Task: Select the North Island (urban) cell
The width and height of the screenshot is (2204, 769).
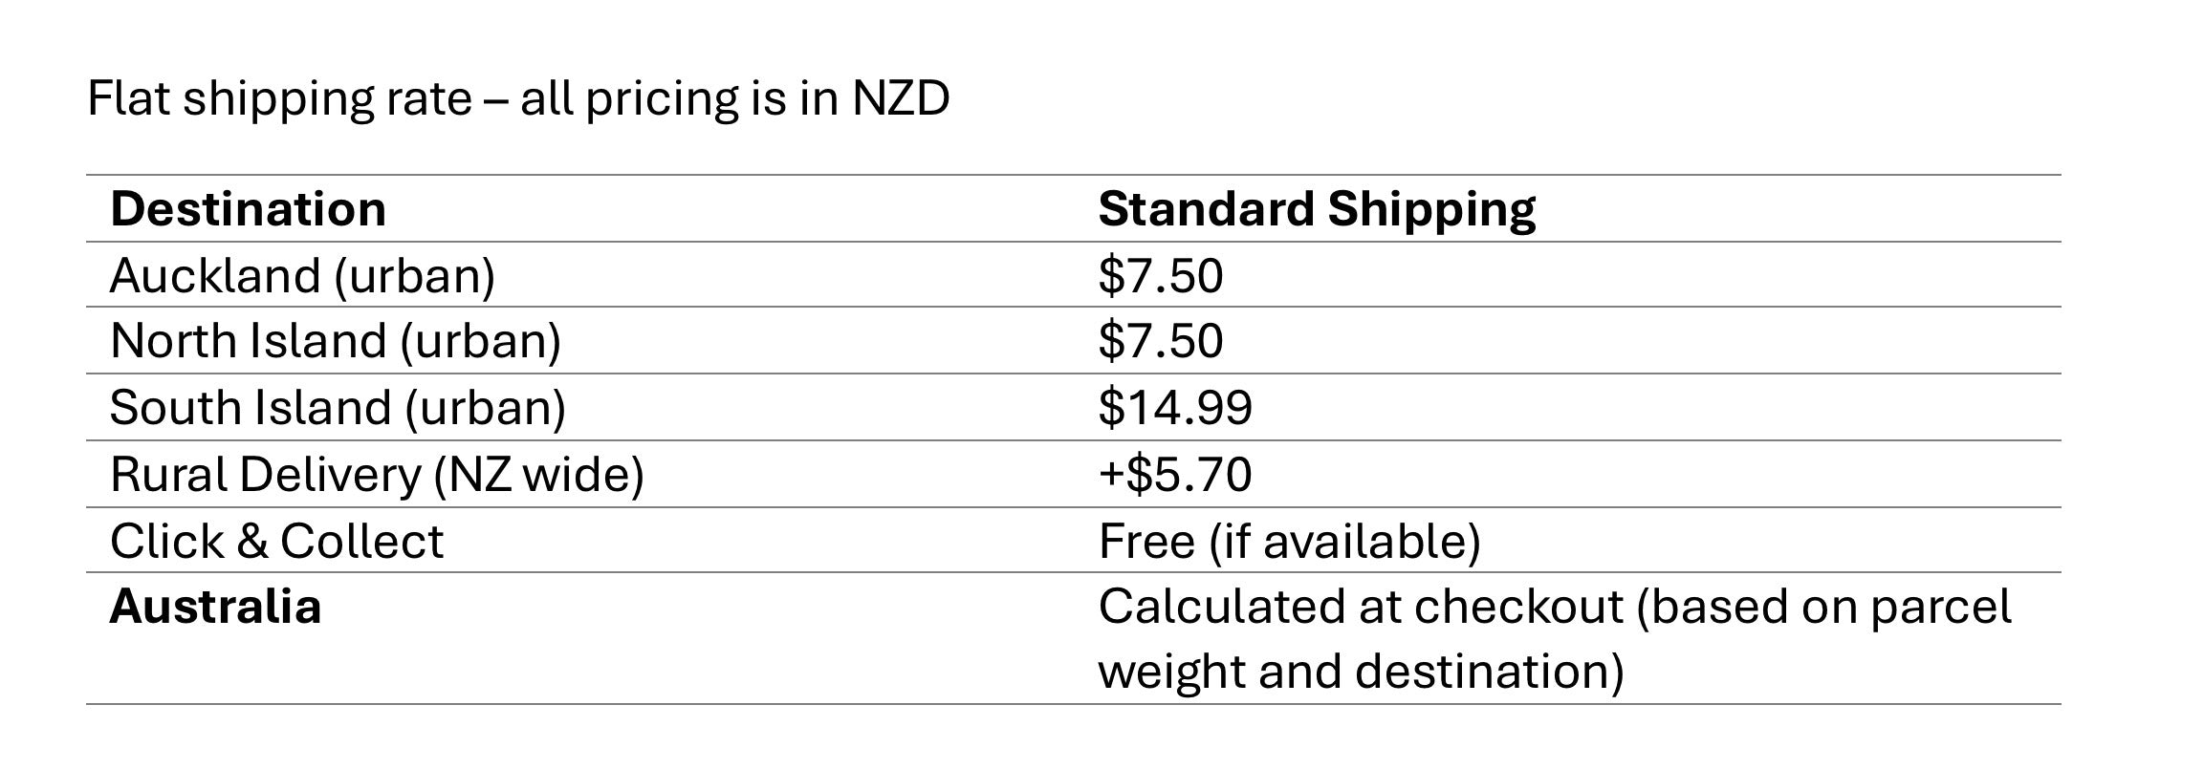Action: (x=336, y=341)
